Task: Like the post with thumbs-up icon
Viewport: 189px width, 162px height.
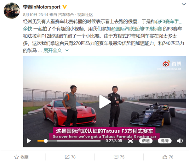Action: (165, 157)
